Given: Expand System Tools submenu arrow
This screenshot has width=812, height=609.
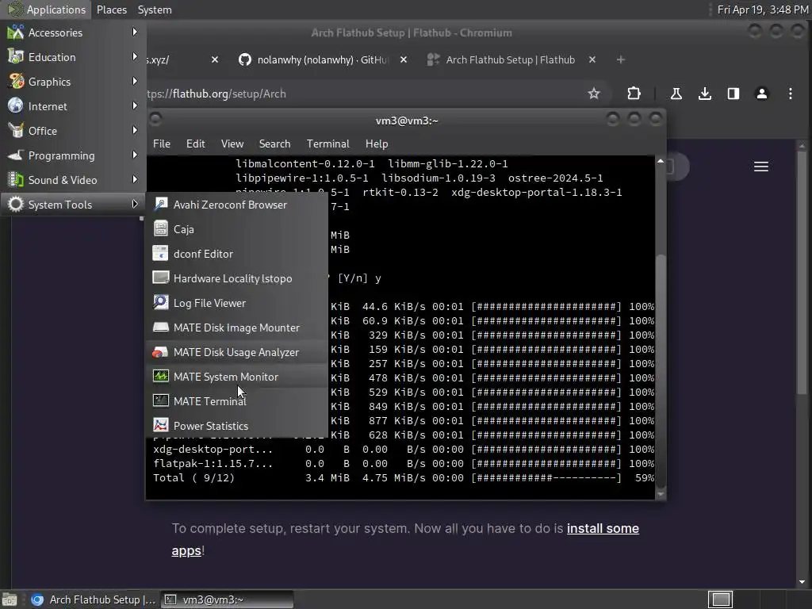Looking at the screenshot, I should (x=135, y=204).
